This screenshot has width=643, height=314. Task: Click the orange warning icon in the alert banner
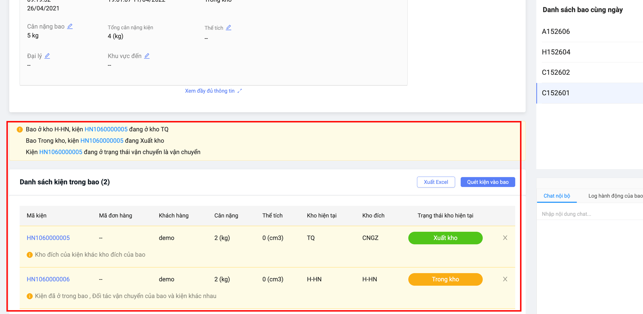point(20,130)
